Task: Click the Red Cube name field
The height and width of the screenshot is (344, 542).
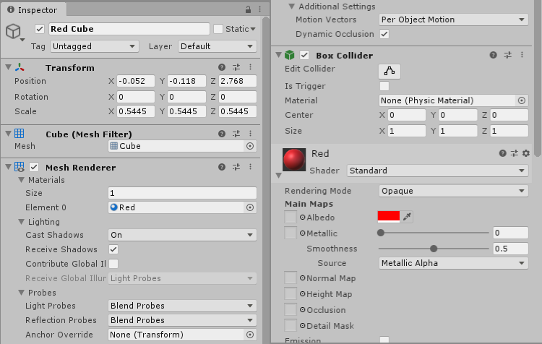Action: (x=129, y=29)
